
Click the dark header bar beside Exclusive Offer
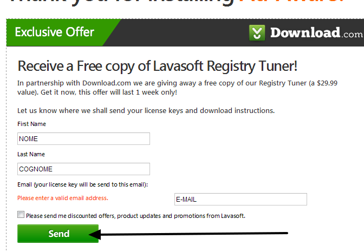click(184, 32)
